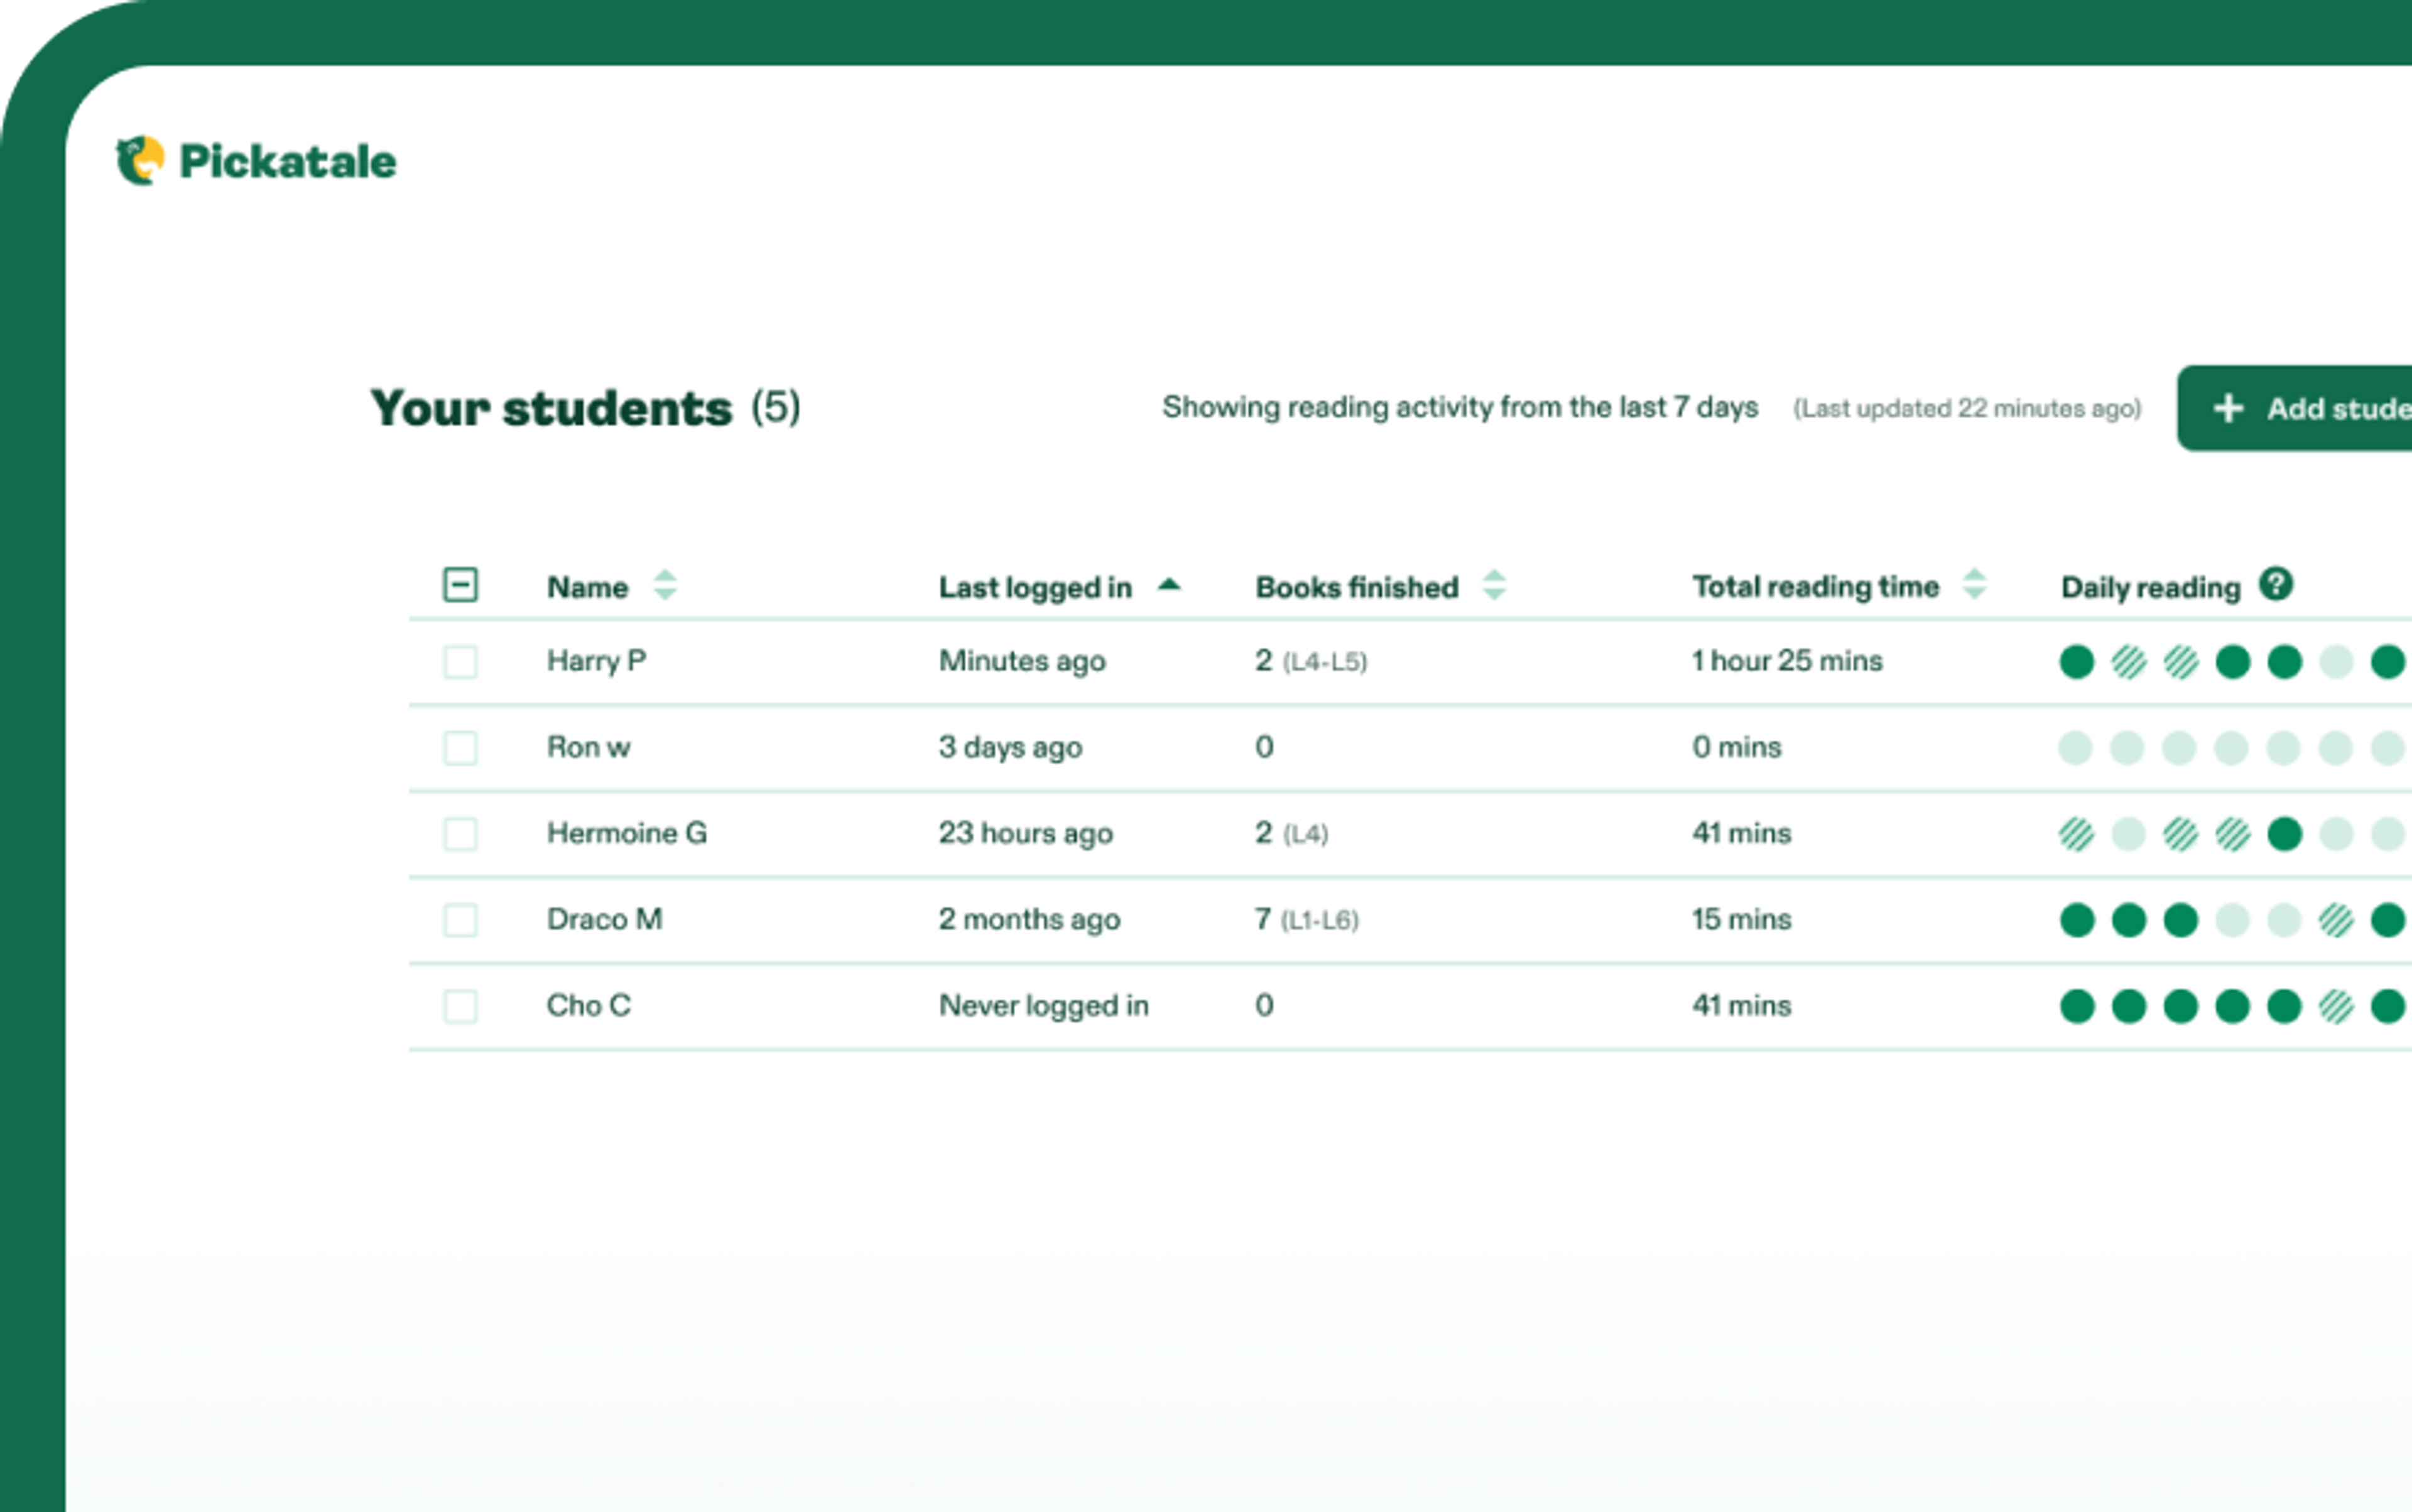
Task: Click the Pickatale parrot logo icon
Action: [x=140, y=161]
